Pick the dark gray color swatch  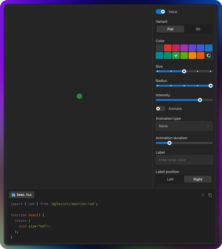pyautogui.click(x=160, y=48)
